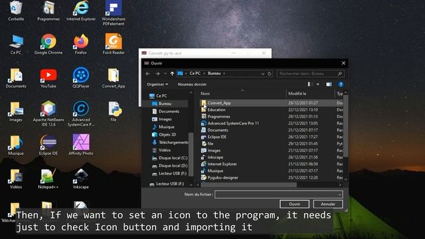
Task: Select Apache NetBeans IDE desktop icon
Action: 48,114
